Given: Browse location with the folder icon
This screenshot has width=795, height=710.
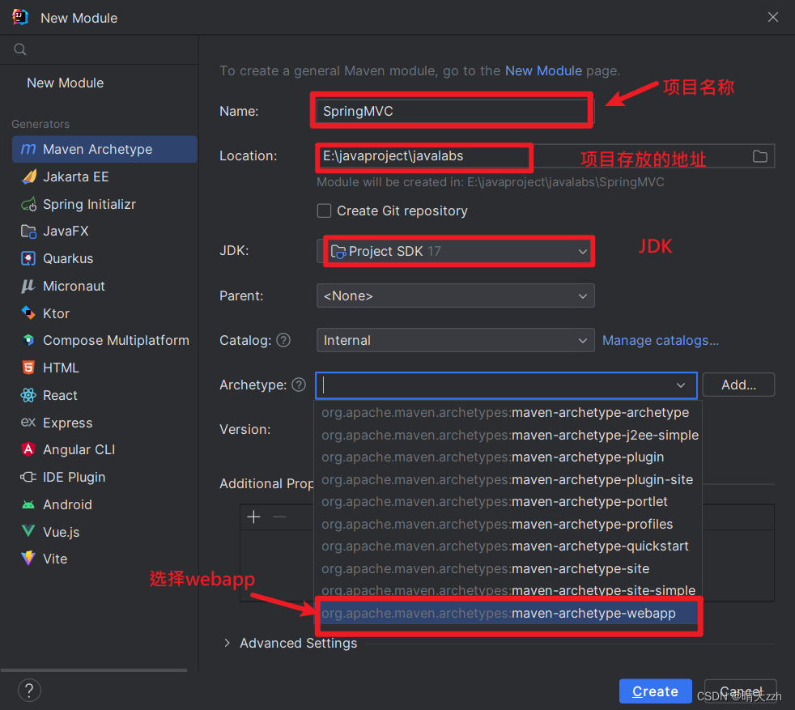Looking at the screenshot, I should coord(759,156).
